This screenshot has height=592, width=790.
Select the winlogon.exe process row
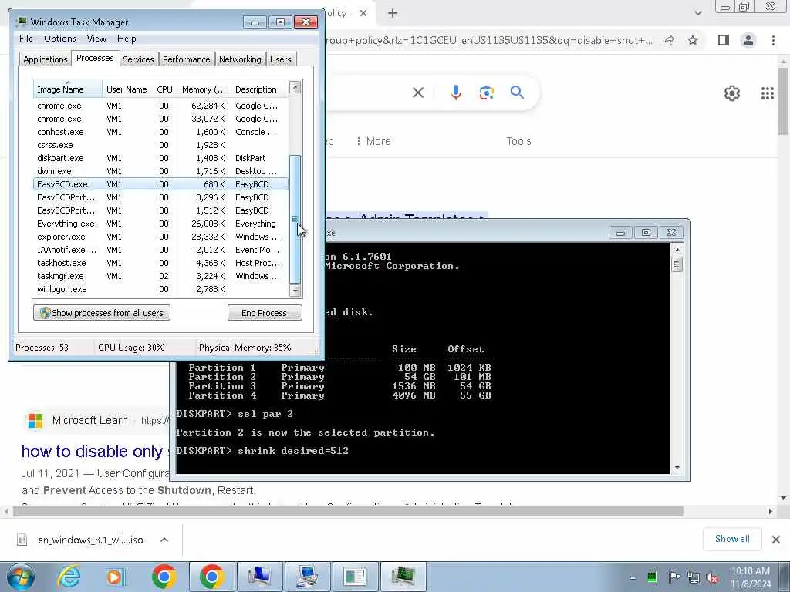[x=160, y=289]
